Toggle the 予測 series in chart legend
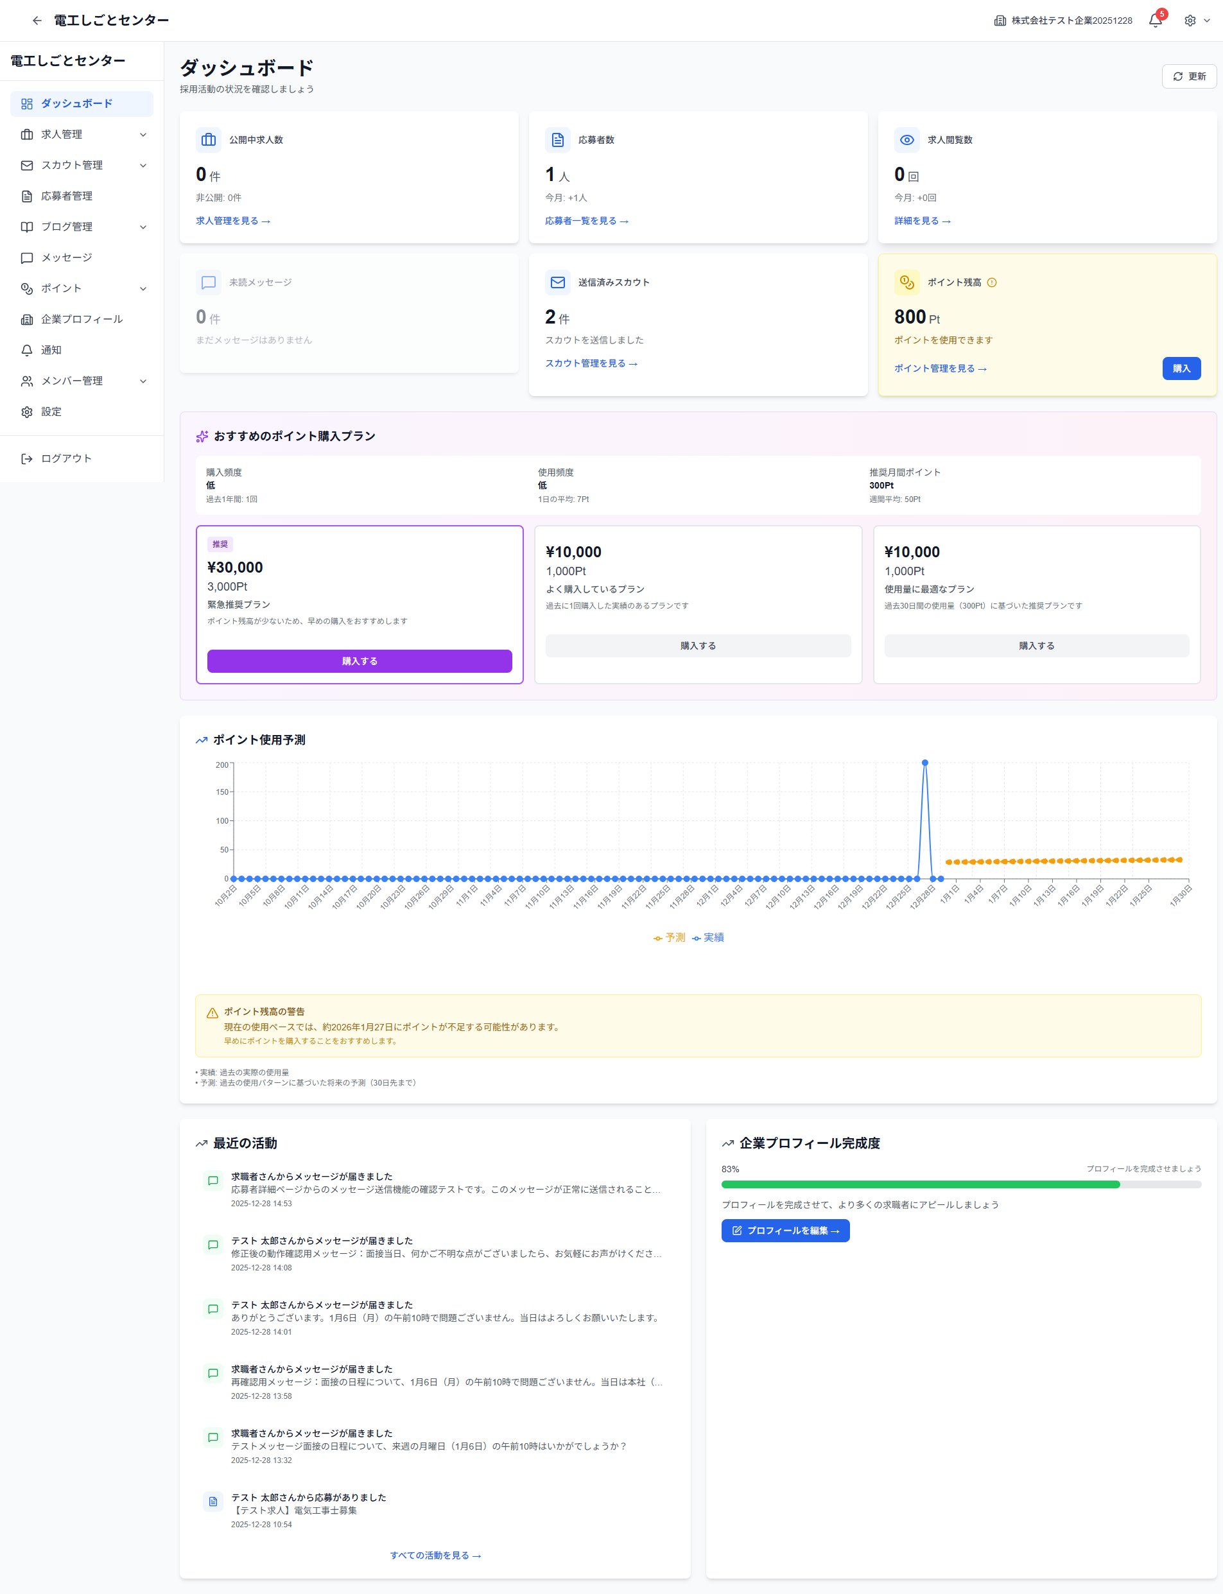1223x1594 pixels. (669, 937)
